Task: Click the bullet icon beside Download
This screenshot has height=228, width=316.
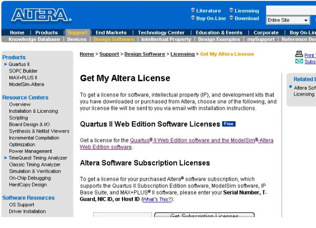Action: (x=232, y=18)
